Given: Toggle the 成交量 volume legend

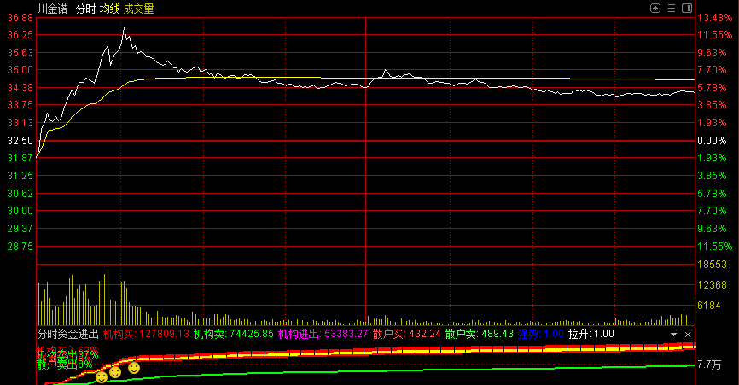Looking at the screenshot, I should pyautogui.click(x=138, y=9).
